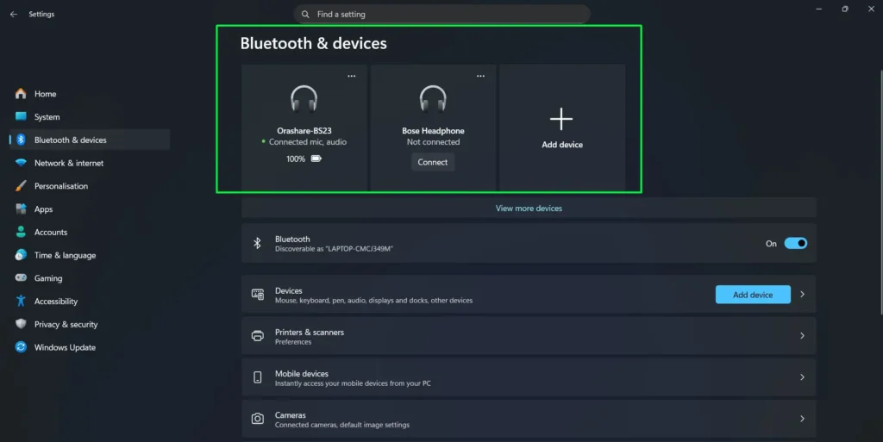Expand Printers & scanners chevron
This screenshot has width=883, height=442.
[x=803, y=336]
